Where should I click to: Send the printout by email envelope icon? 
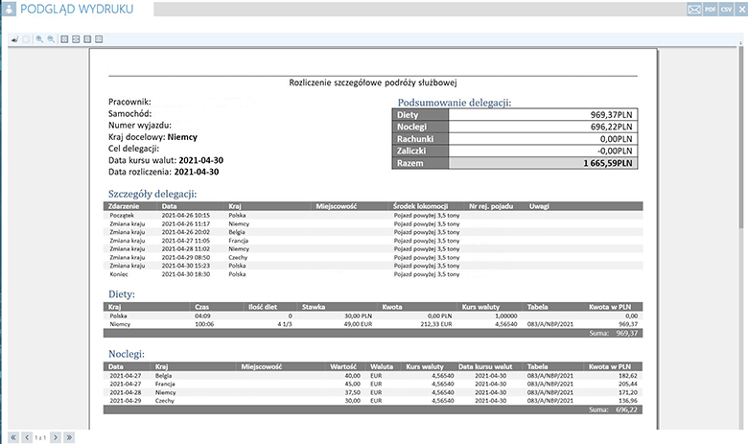coord(693,9)
